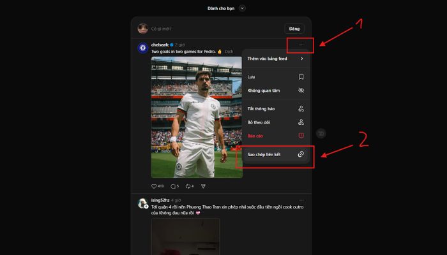Click the '4 giờ' timestamp on ising52hz post

click(x=176, y=200)
